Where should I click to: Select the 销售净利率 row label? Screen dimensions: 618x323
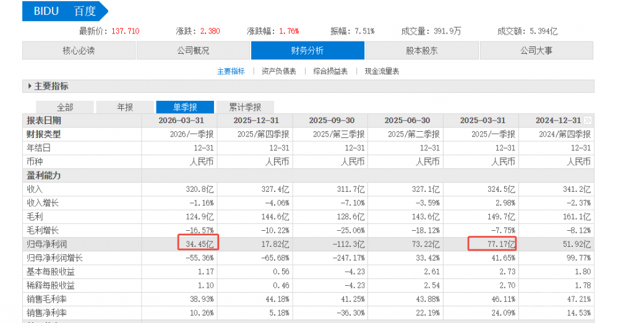point(46,313)
